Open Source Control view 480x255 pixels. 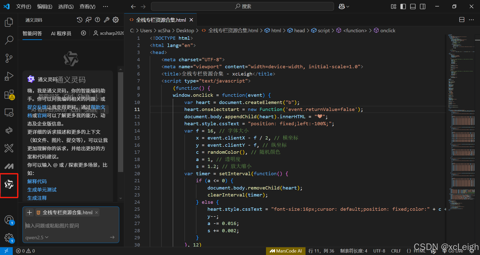9,58
